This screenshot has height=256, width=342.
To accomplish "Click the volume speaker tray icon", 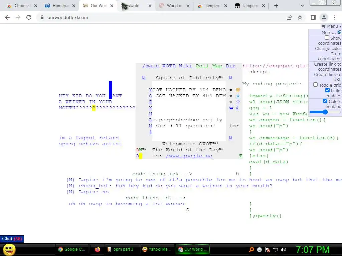I will pyautogui.click(x=283, y=250).
